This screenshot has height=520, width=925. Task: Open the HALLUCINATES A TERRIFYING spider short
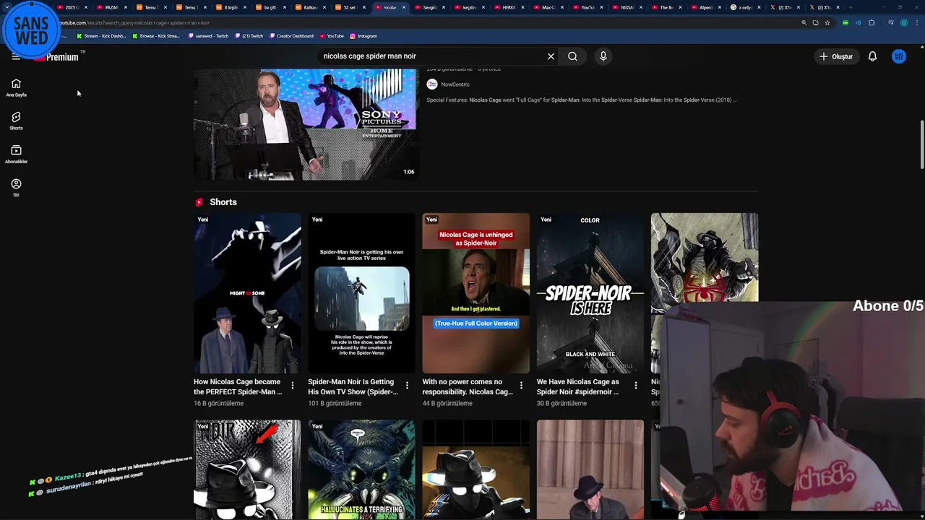(361, 469)
